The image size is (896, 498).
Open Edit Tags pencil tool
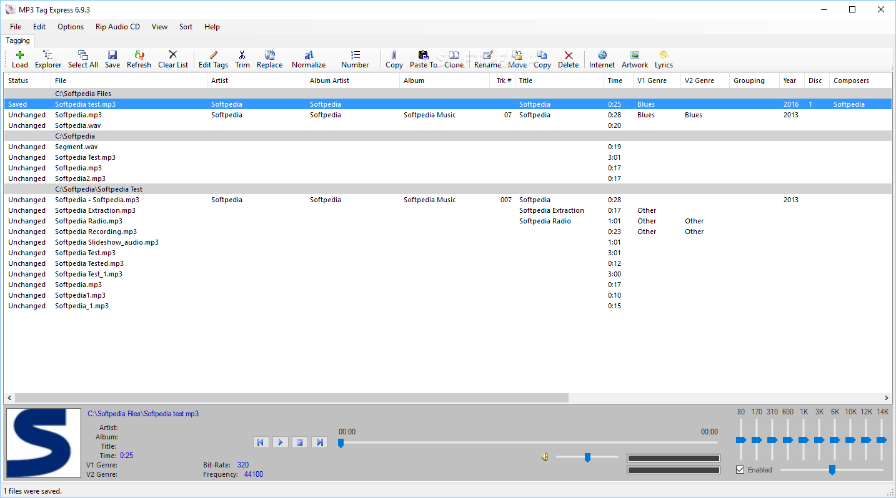(214, 56)
